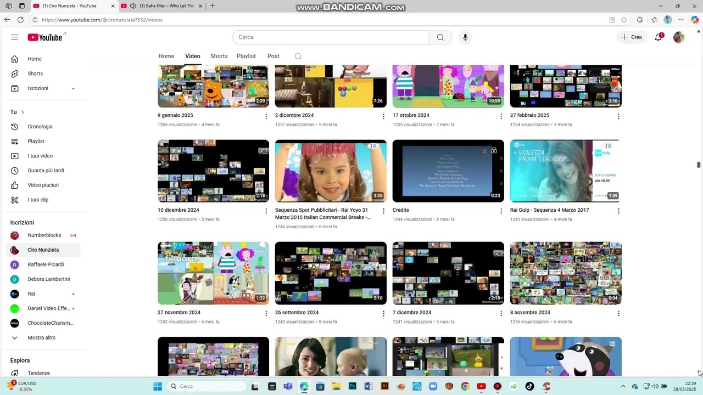Viewport: 703px width, 395px height.
Task: Select the channel Playlist tab
Action: pyautogui.click(x=246, y=56)
